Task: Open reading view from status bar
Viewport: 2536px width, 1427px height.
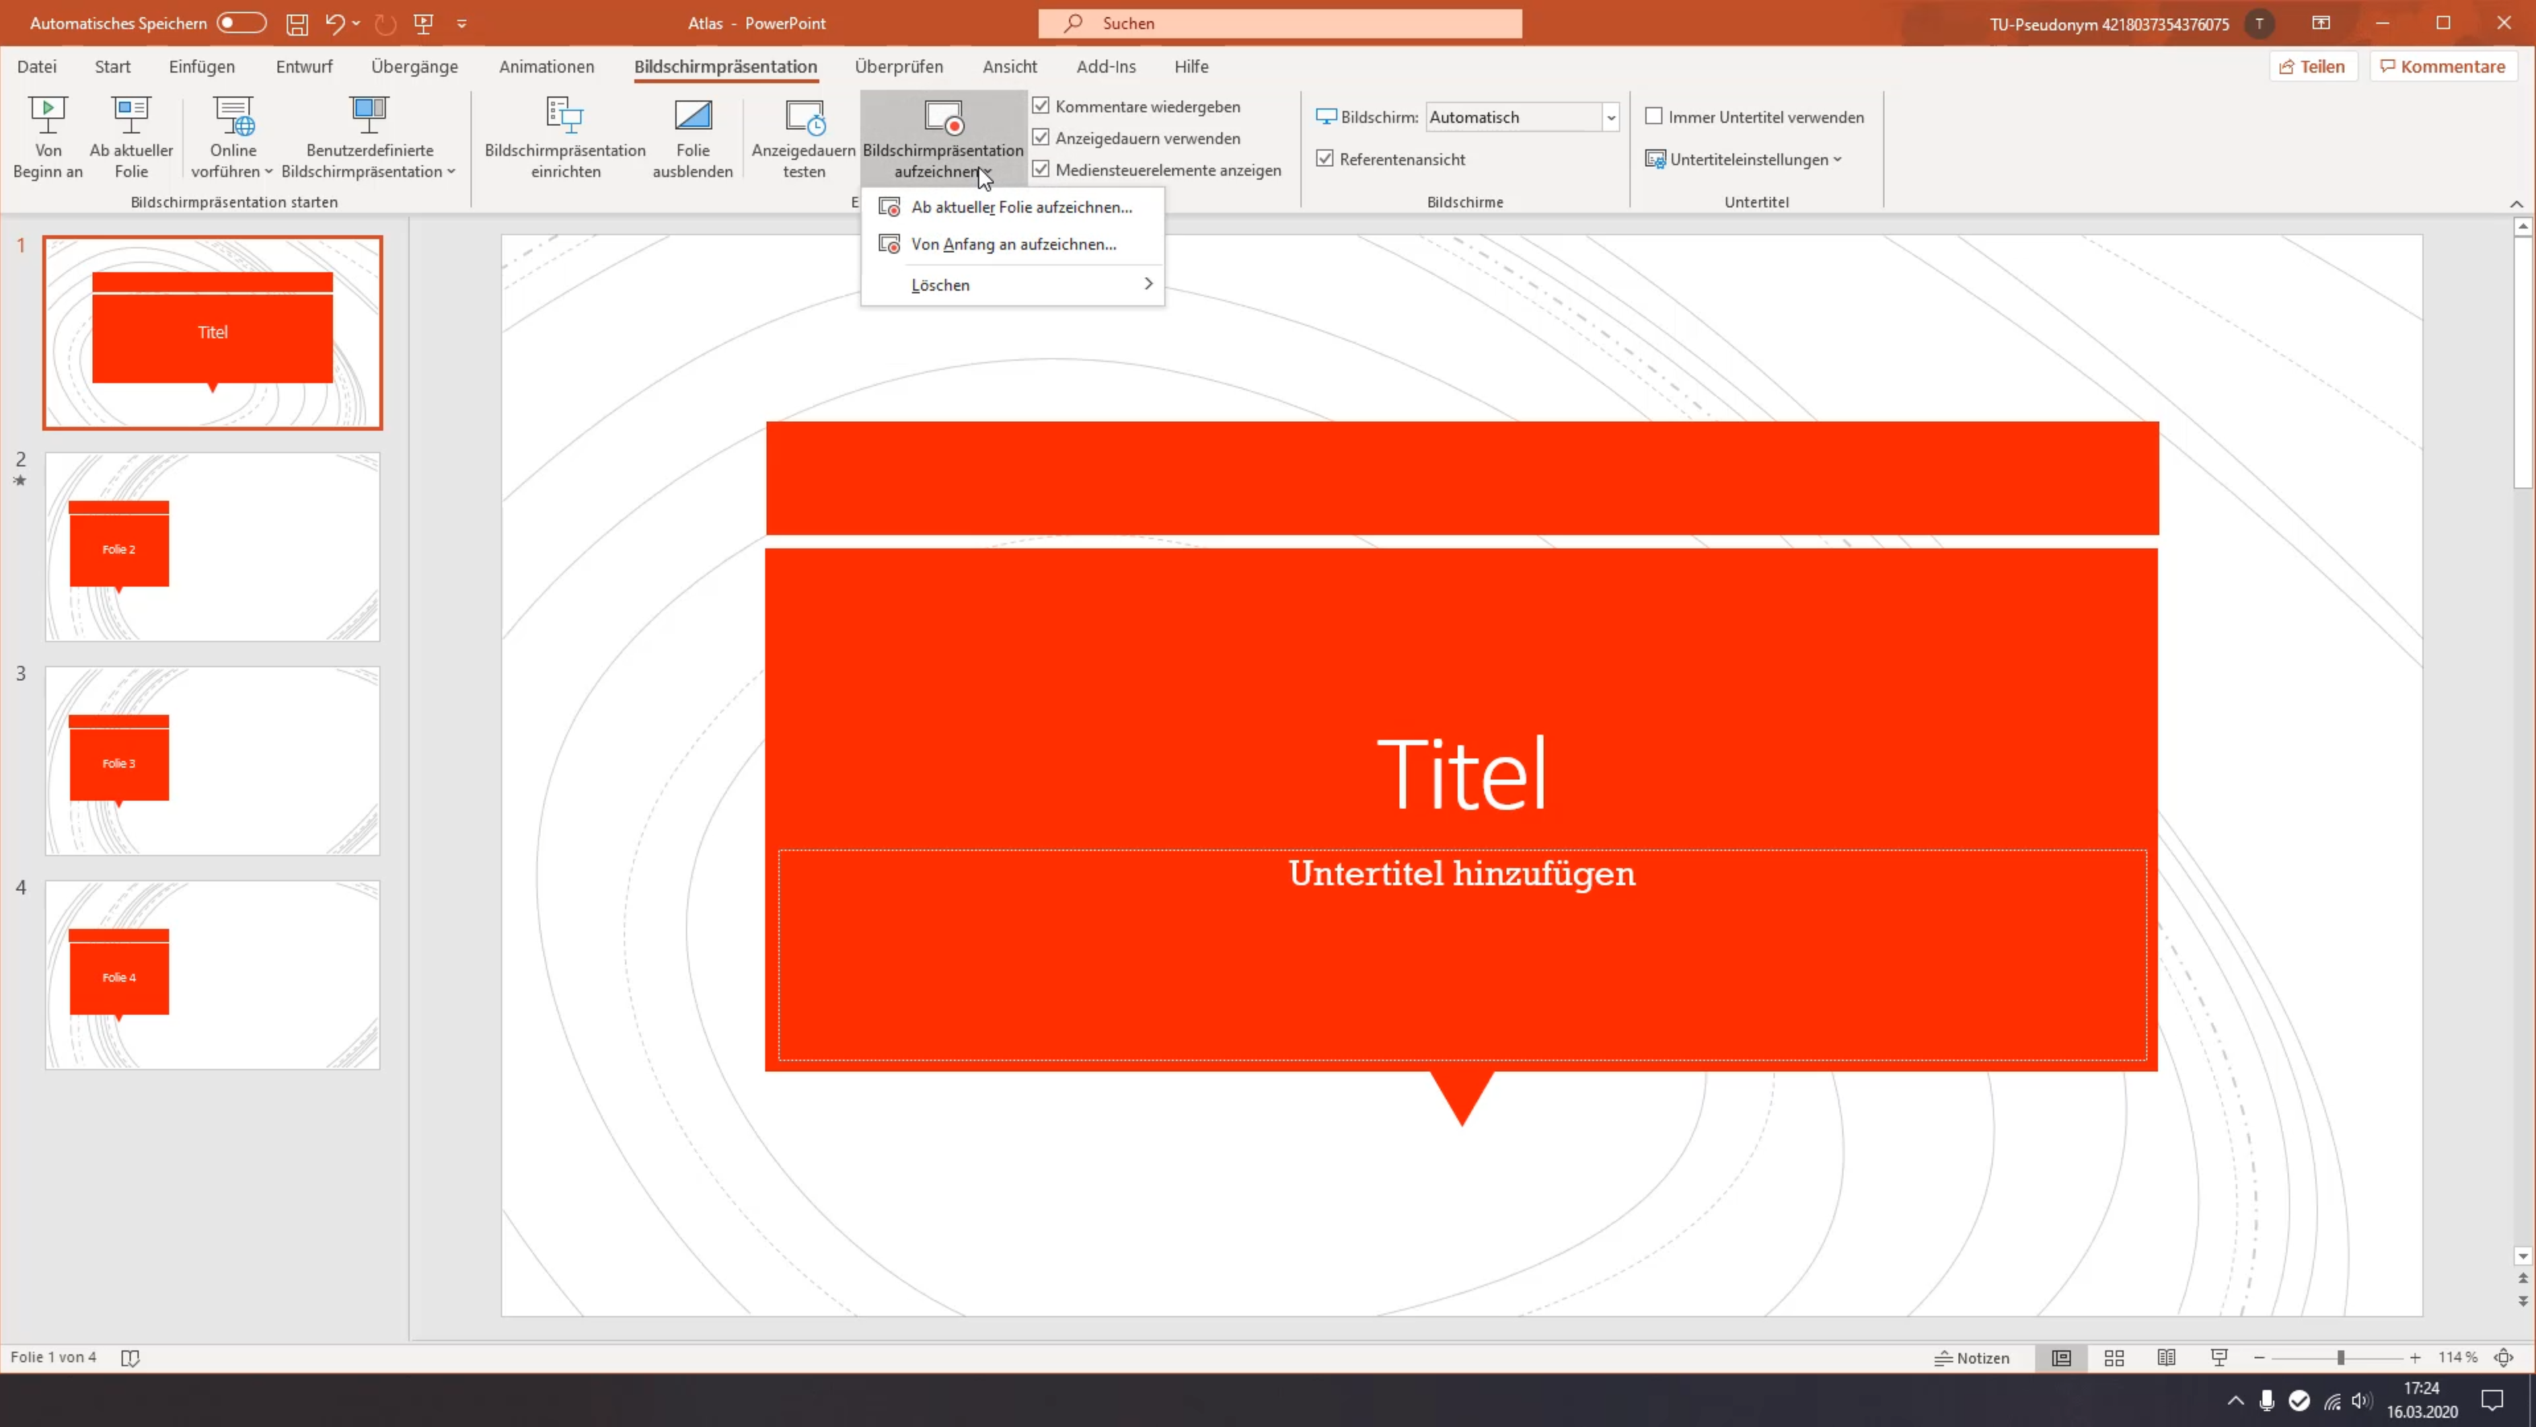Action: [2166, 1358]
